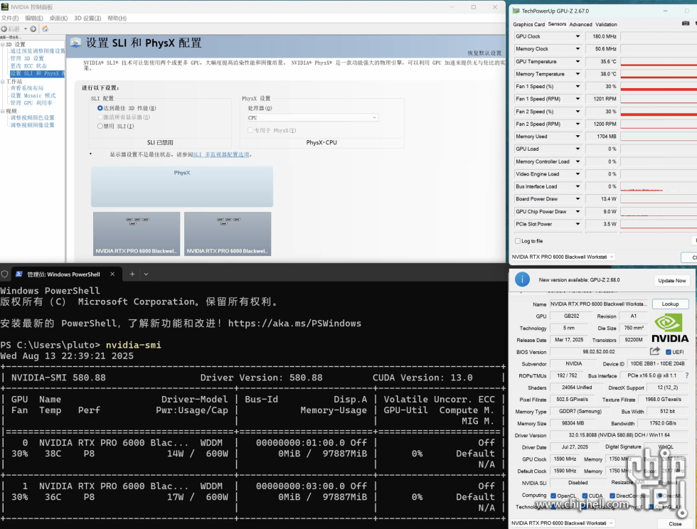Switch to the Graphics Card tab in GPU-Z
The width and height of the screenshot is (697, 529).
pos(528,24)
